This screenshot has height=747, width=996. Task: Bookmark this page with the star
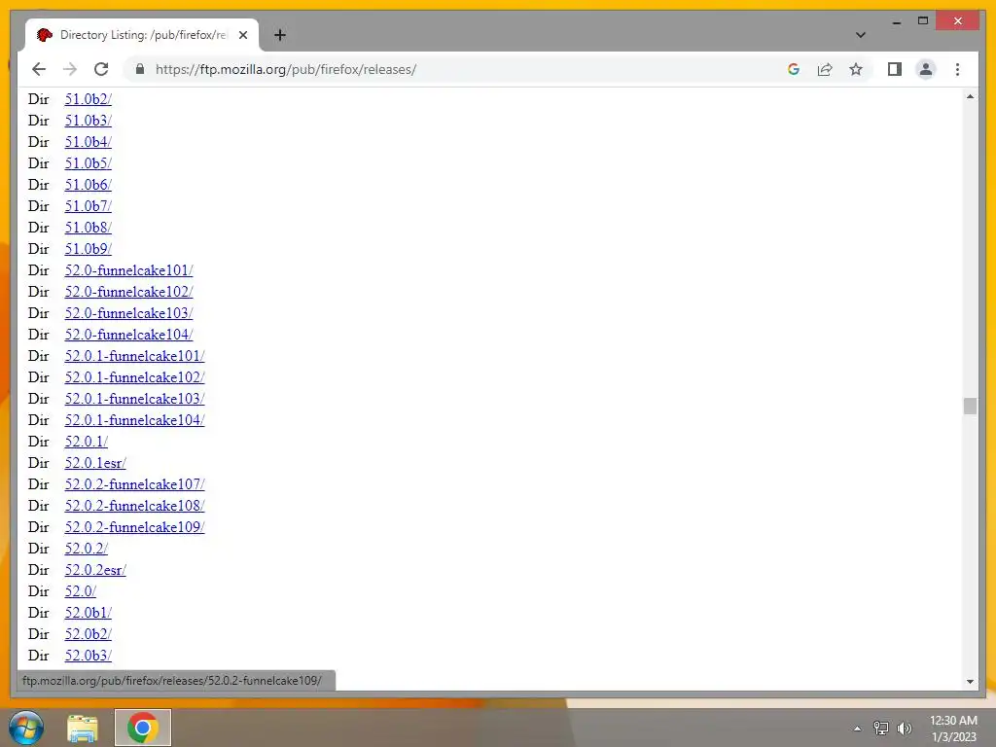point(856,69)
